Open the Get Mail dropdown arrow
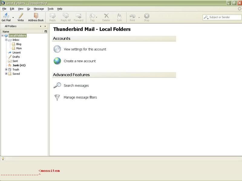The height and width of the screenshot is (181, 242). coord(13,17)
